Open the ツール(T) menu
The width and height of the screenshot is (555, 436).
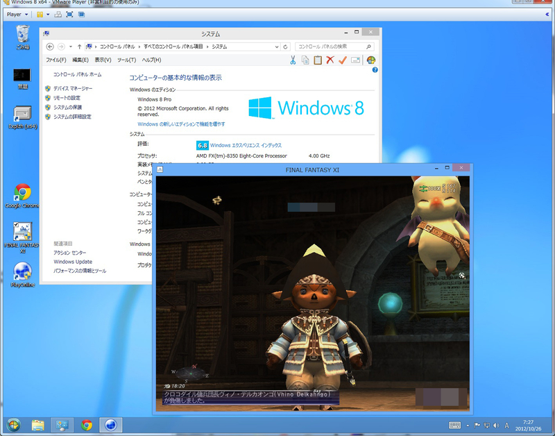click(126, 60)
